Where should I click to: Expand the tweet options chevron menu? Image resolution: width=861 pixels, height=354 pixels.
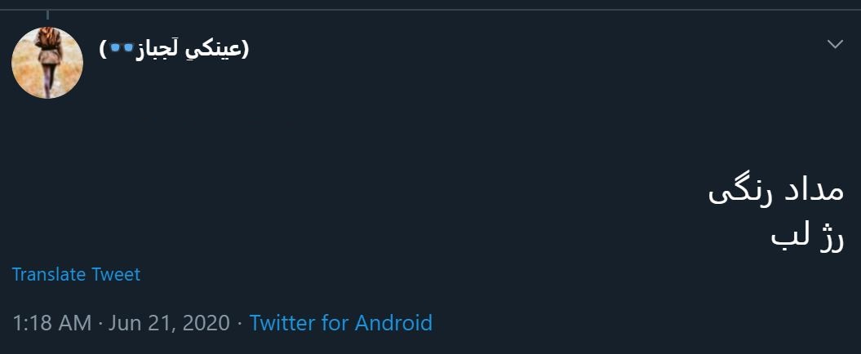pos(835,44)
